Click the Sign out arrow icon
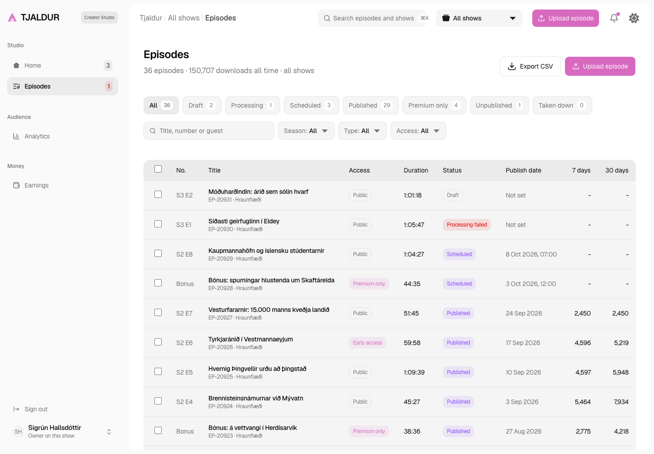 pyautogui.click(x=16, y=409)
